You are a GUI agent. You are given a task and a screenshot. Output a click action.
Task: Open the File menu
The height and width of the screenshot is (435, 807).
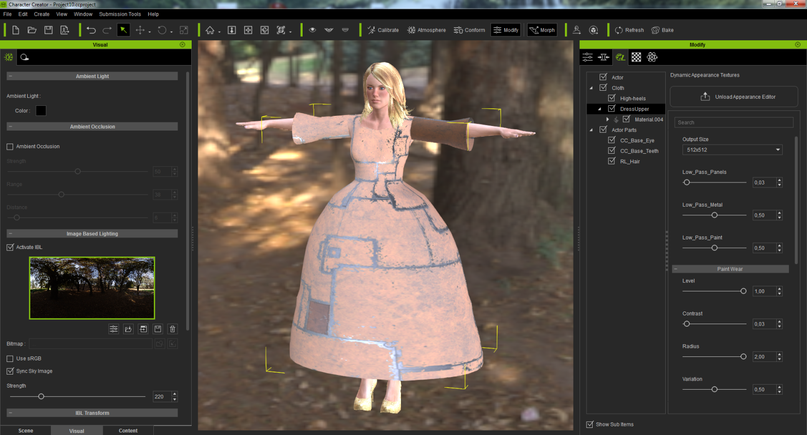click(8, 14)
